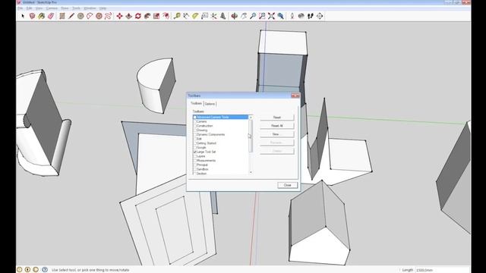
Task: Choose the Paint Bucket tool
Action: point(41,16)
